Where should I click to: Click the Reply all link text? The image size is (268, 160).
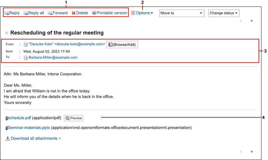(x=36, y=13)
